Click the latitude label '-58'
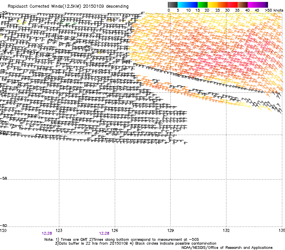 (x=3, y=178)
